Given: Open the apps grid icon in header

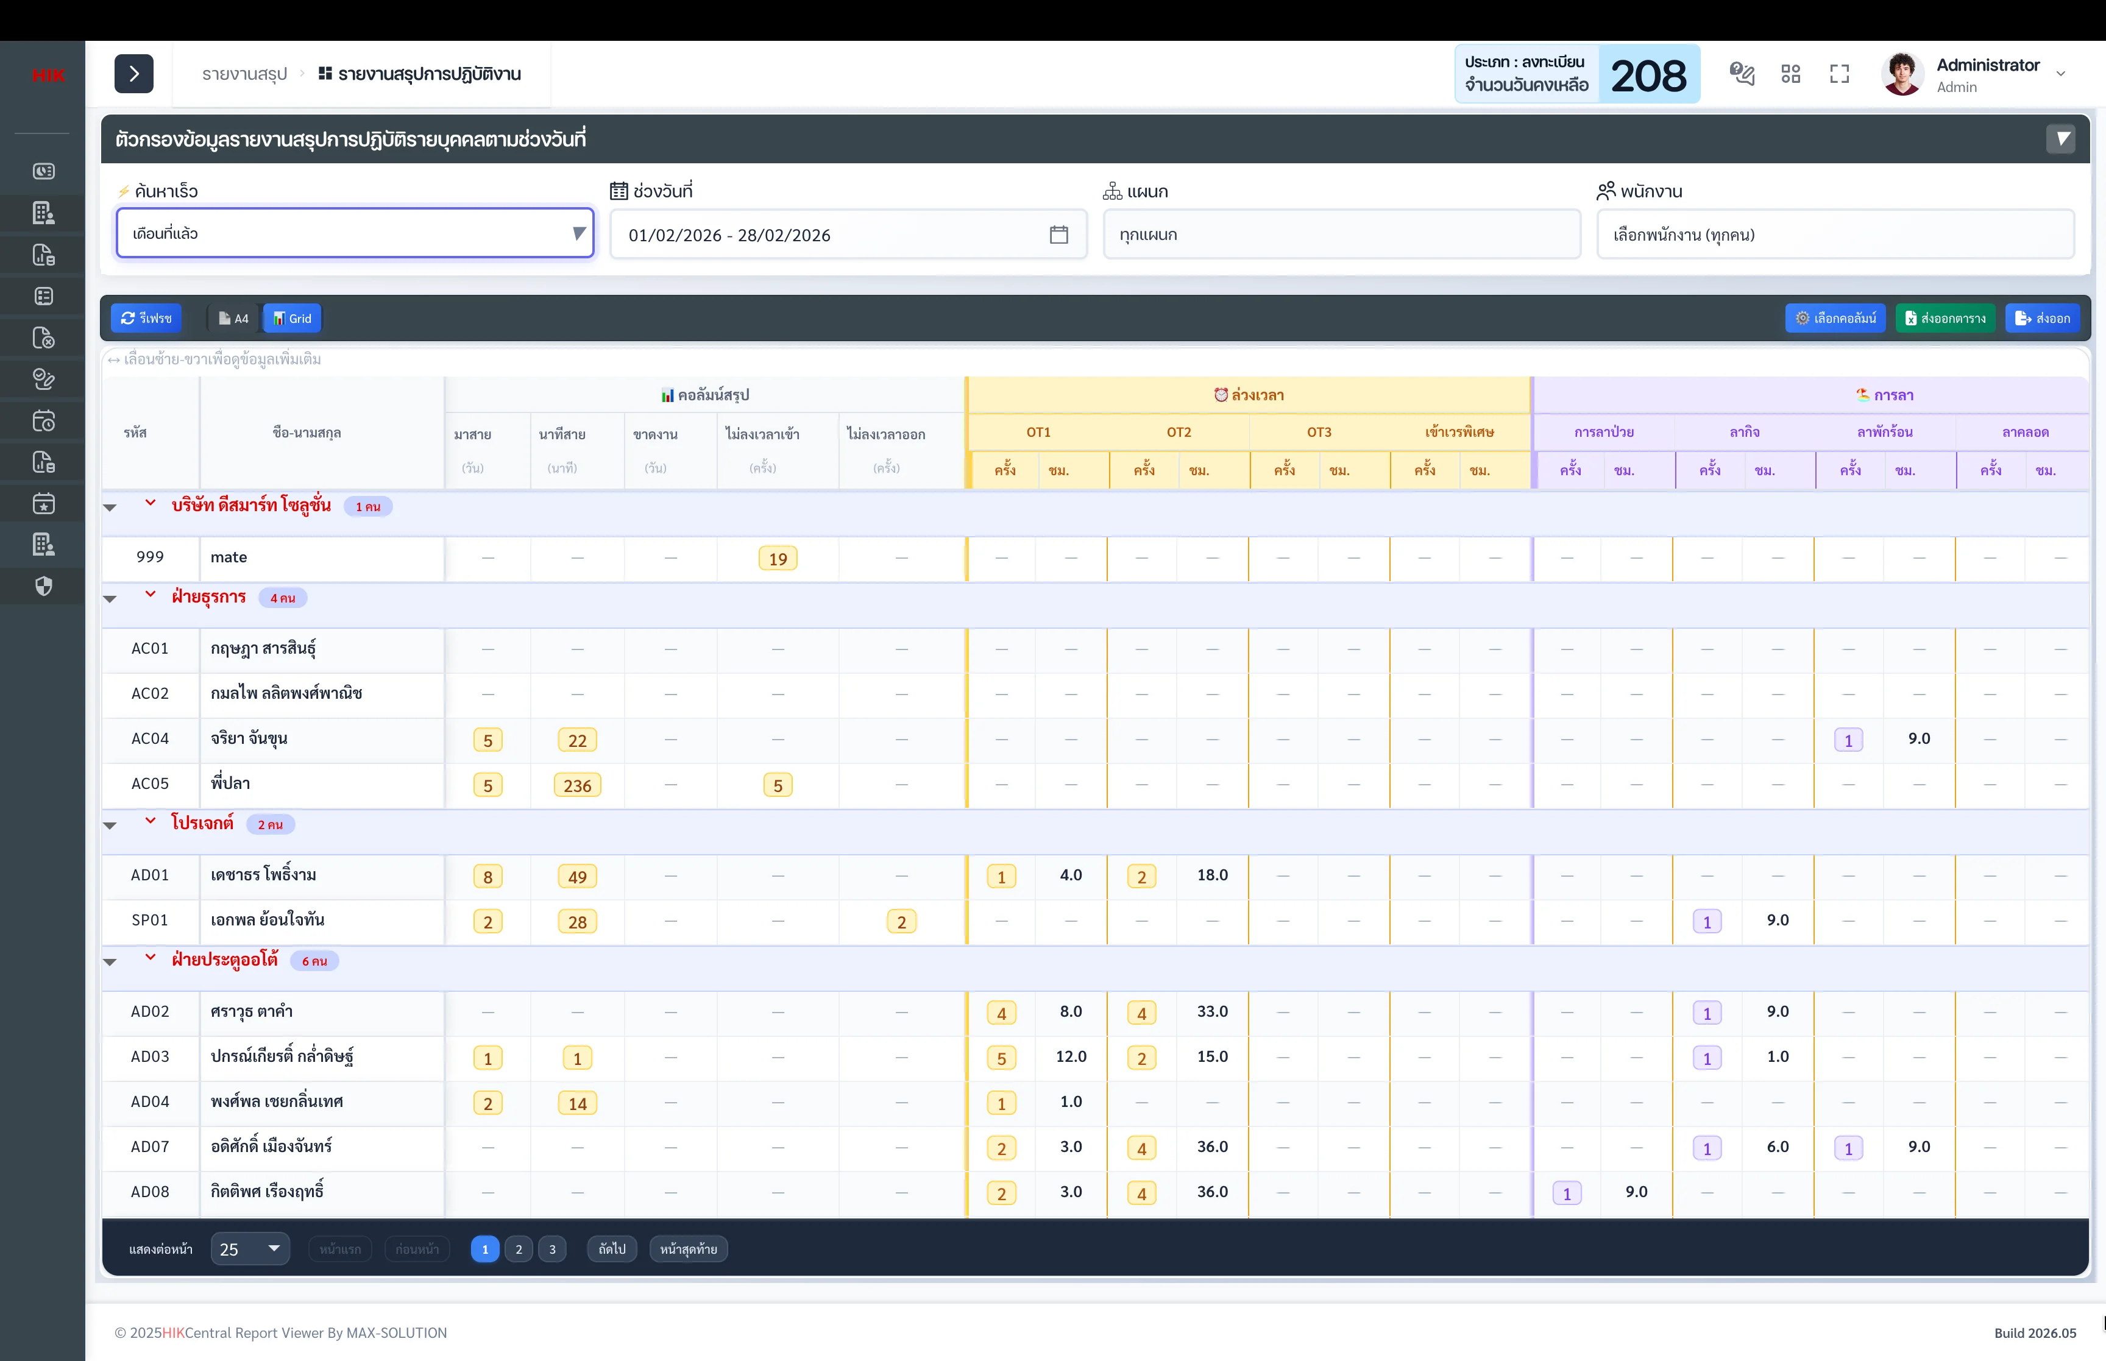Looking at the screenshot, I should [x=1790, y=74].
